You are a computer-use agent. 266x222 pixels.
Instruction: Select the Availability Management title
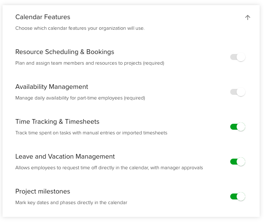pyautogui.click(x=51, y=87)
